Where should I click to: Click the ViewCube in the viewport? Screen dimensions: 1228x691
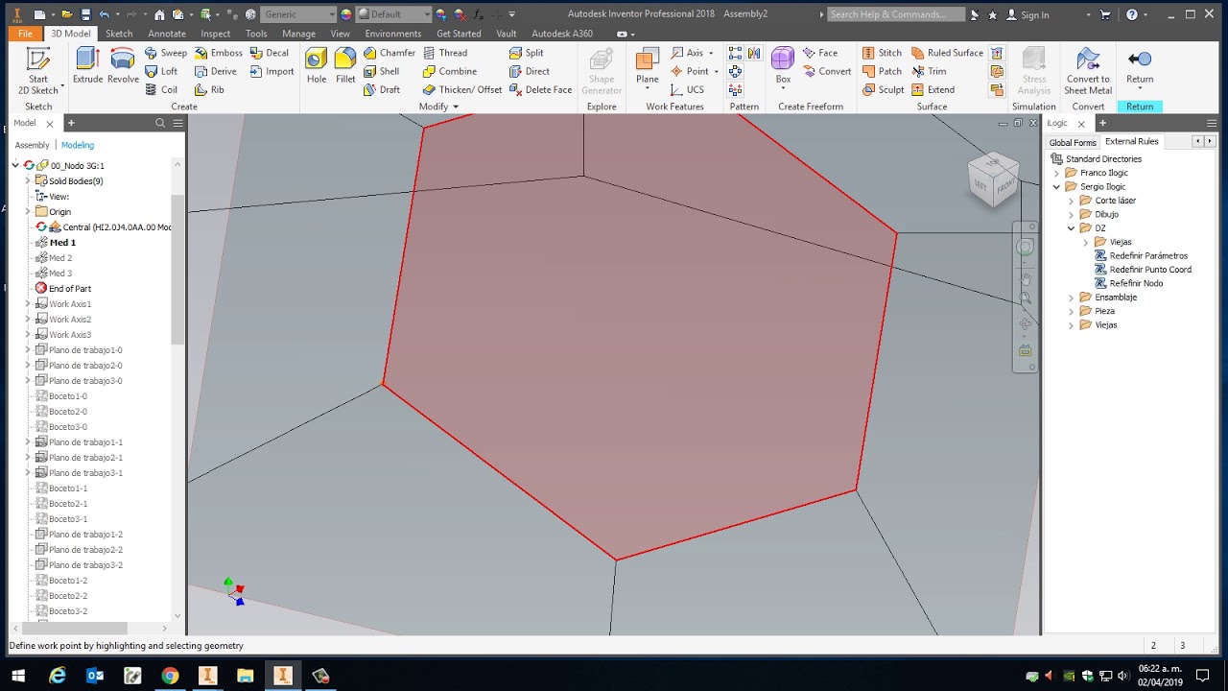point(993,179)
